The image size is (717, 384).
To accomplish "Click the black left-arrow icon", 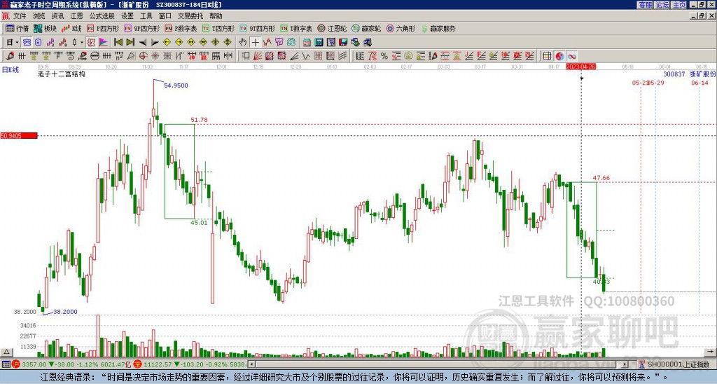I will coord(143,43).
